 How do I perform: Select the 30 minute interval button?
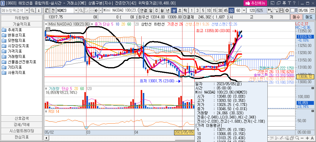[x=220, y=10]
